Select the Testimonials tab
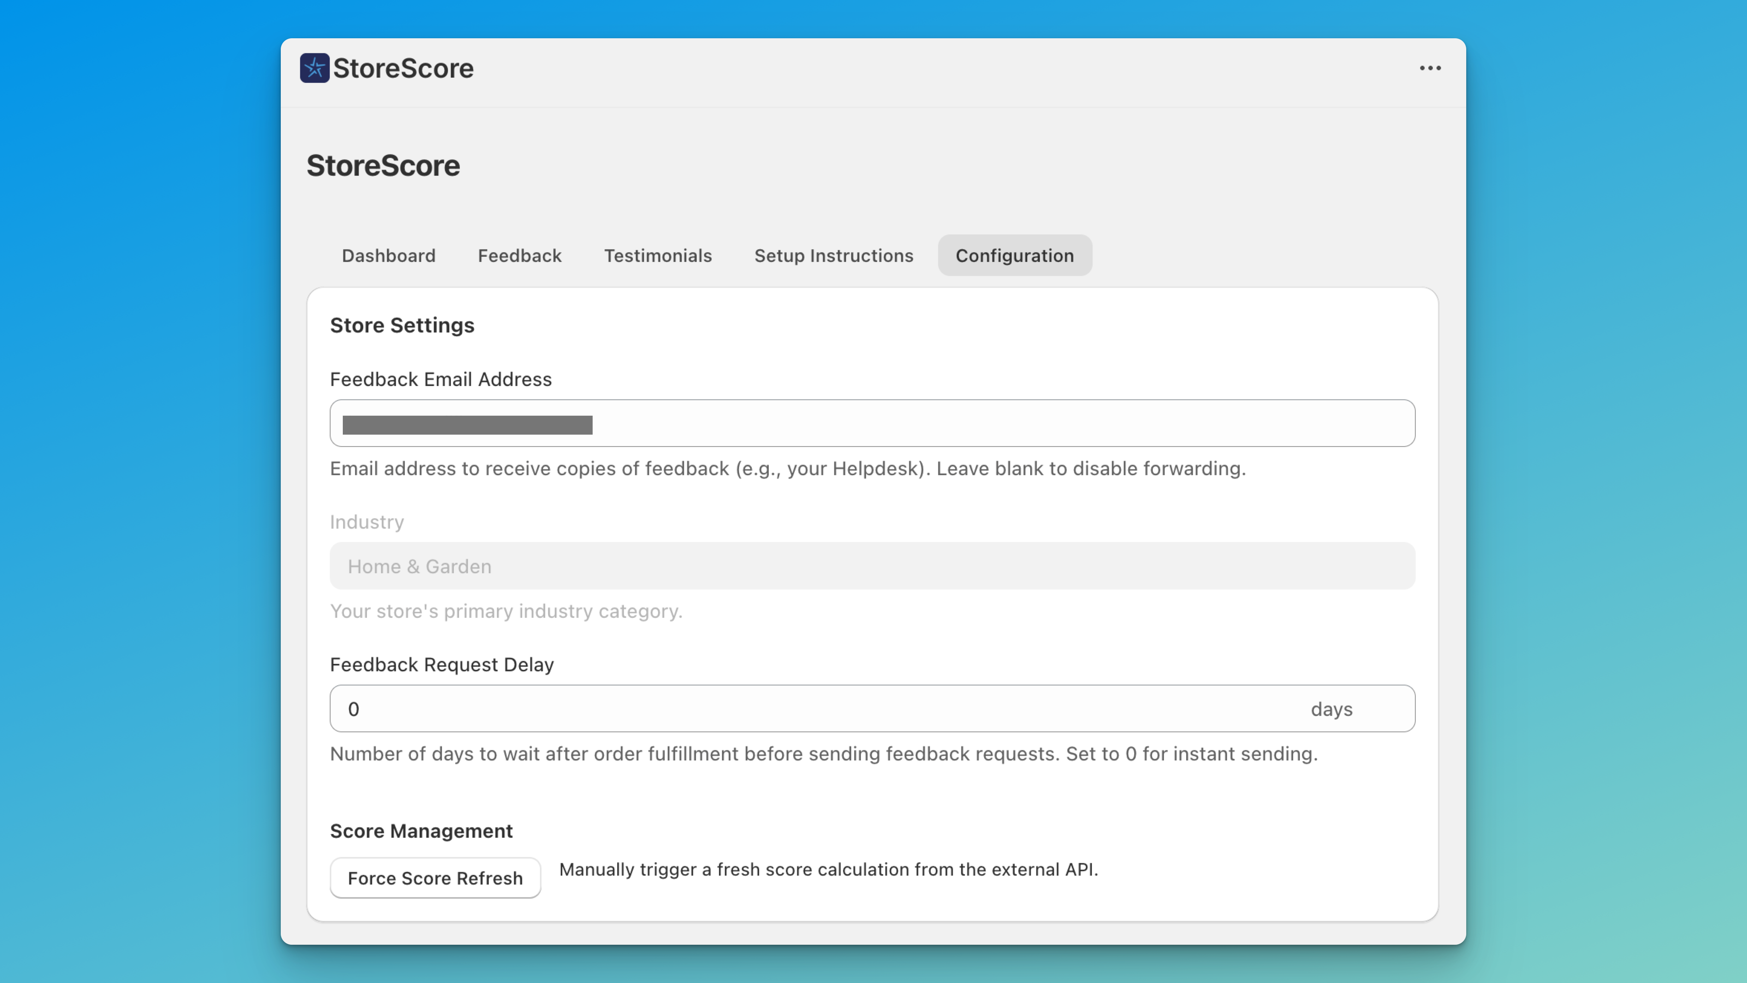This screenshot has width=1747, height=983. pos(658,256)
